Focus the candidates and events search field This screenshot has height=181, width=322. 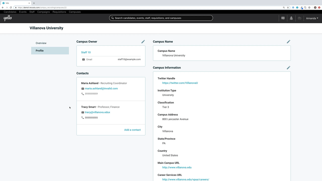coord(161,18)
